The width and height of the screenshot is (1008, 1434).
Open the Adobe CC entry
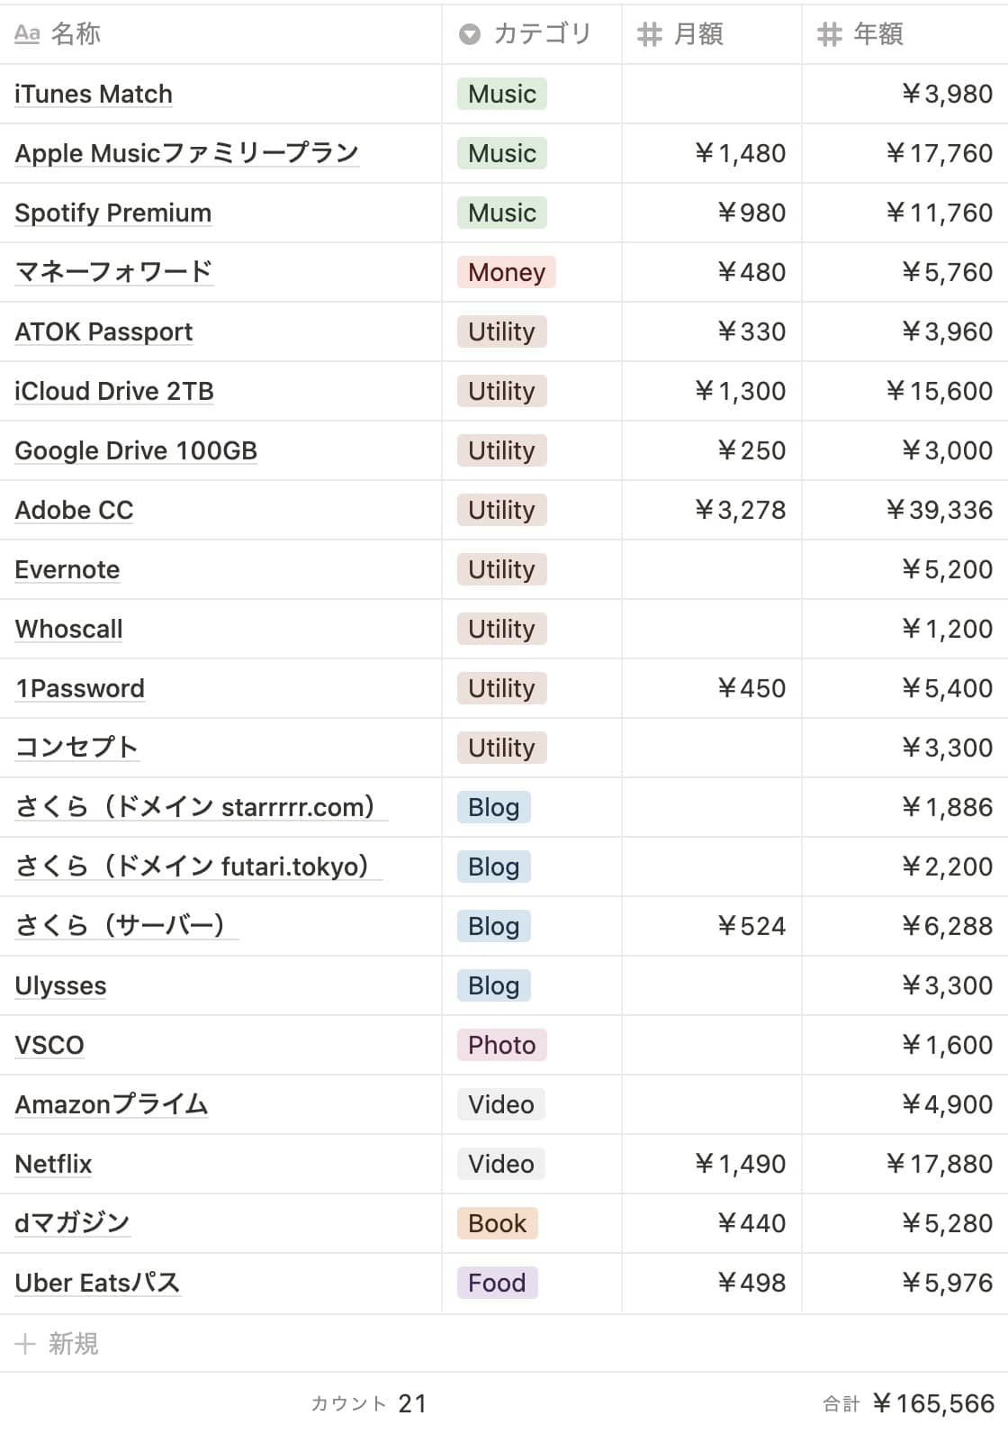[x=74, y=511]
